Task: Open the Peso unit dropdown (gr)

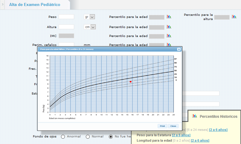Action: click(x=89, y=17)
